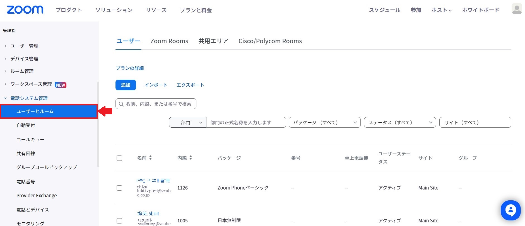The width and height of the screenshot is (525, 226).
Task: Open the profile avatar menu
Action: [x=517, y=9]
